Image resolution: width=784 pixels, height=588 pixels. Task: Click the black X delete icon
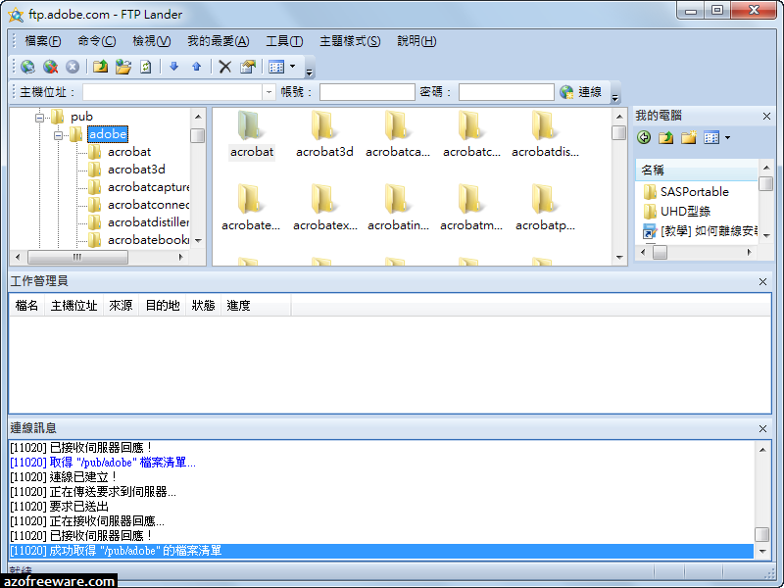pos(225,67)
